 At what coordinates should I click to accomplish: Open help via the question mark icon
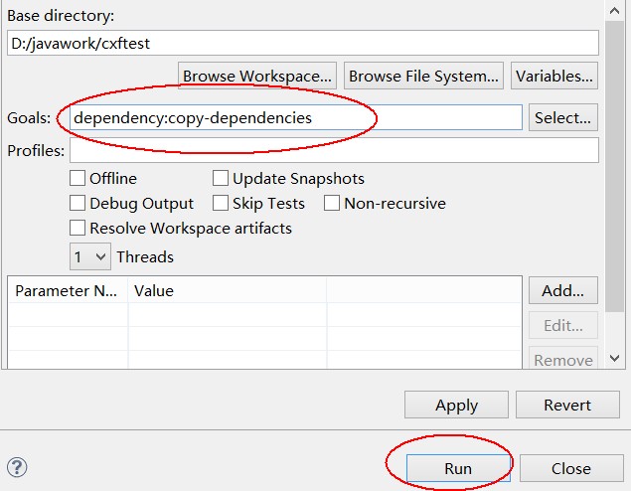(x=17, y=467)
